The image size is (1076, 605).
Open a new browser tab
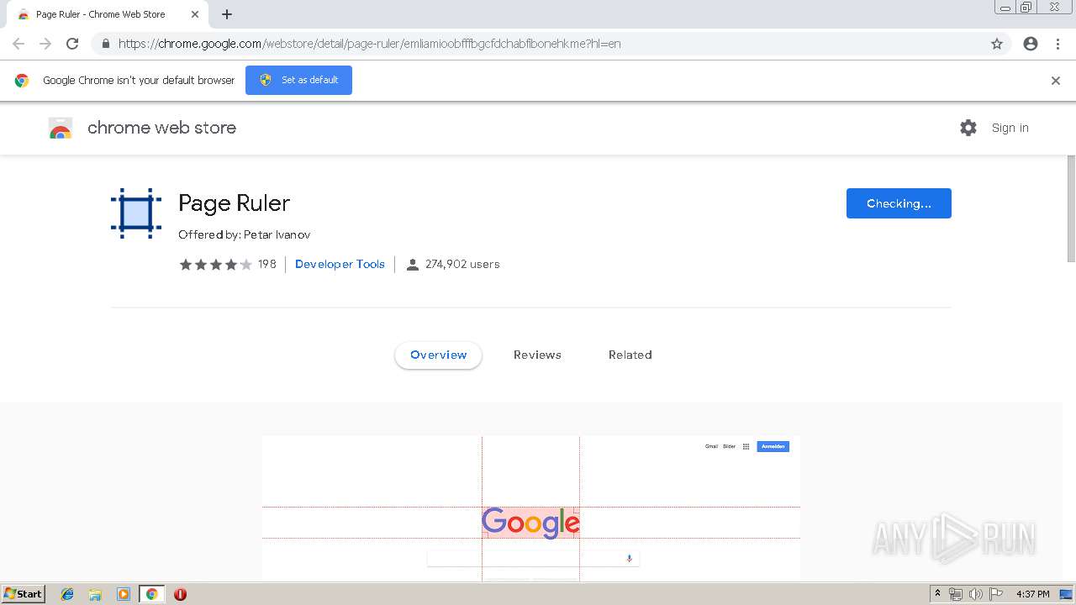pyautogui.click(x=227, y=14)
